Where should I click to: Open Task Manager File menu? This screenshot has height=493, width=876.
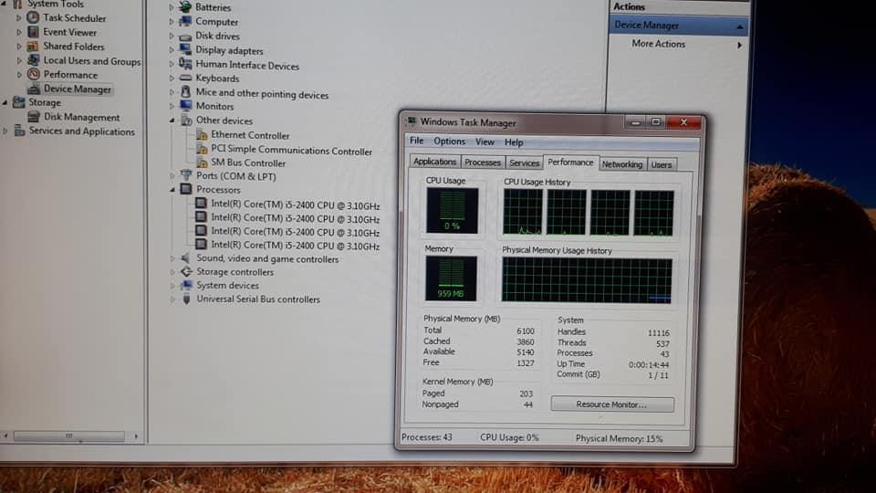417,141
